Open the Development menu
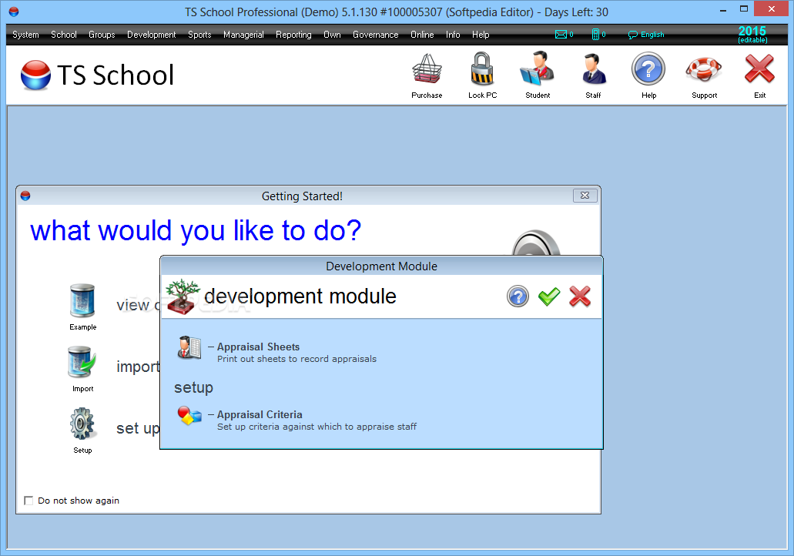The image size is (794, 556). point(152,35)
